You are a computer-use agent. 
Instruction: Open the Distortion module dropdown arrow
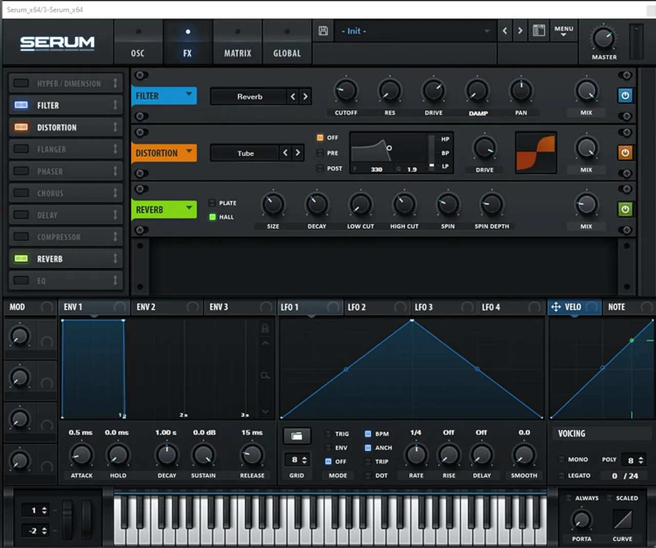click(x=189, y=151)
